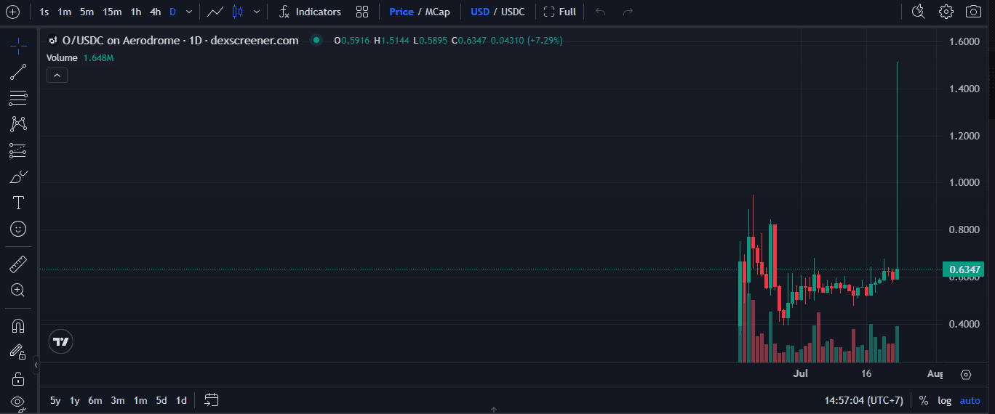Select the ruler measure tool
This screenshot has height=414, width=995.
(x=18, y=264)
